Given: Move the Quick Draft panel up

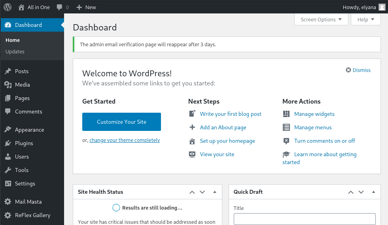Looking at the screenshot, I should 350,192.
